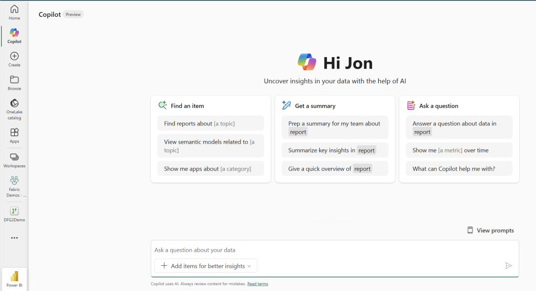Screen dimensions: 536x291
Task: Click the send arrow icon
Action: click(x=508, y=266)
